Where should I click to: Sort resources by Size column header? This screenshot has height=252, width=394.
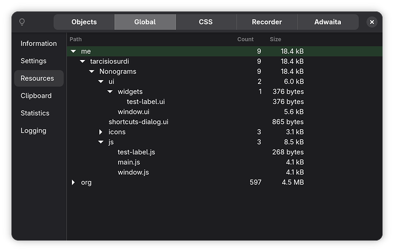(x=275, y=39)
